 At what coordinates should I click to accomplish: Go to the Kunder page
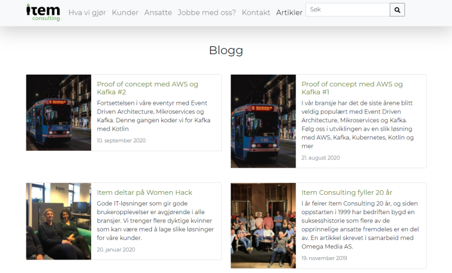click(125, 13)
